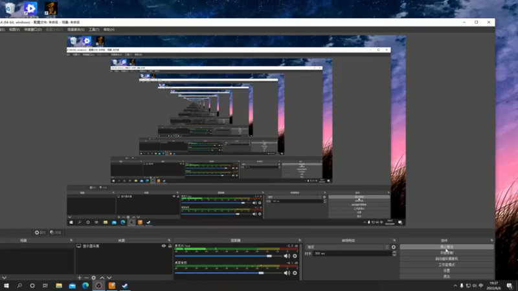The height and width of the screenshot is (291, 518).
Task: Select the 显示器采集 source row
Action: pyautogui.click(x=124, y=246)
